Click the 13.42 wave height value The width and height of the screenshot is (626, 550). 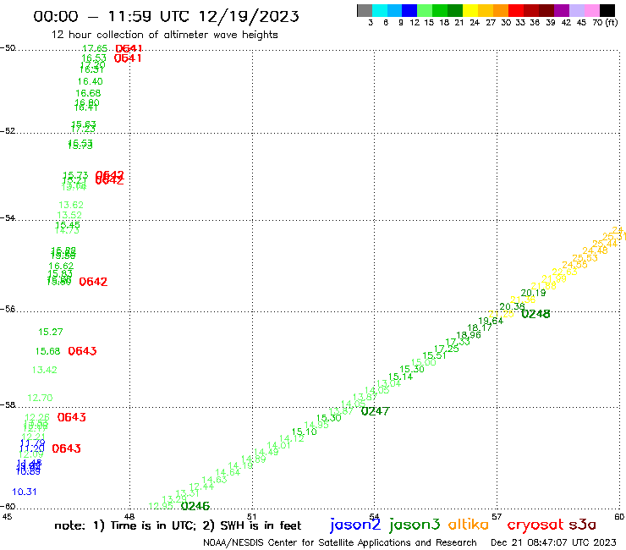44,370
